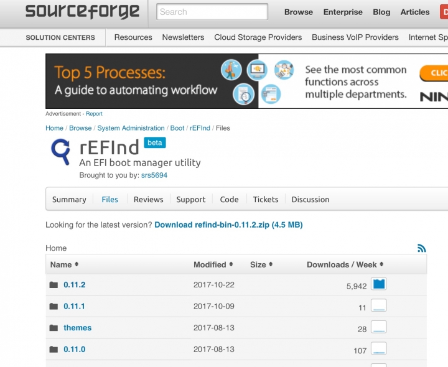Open the 0.11.0 folder link

tap(74, 349)
